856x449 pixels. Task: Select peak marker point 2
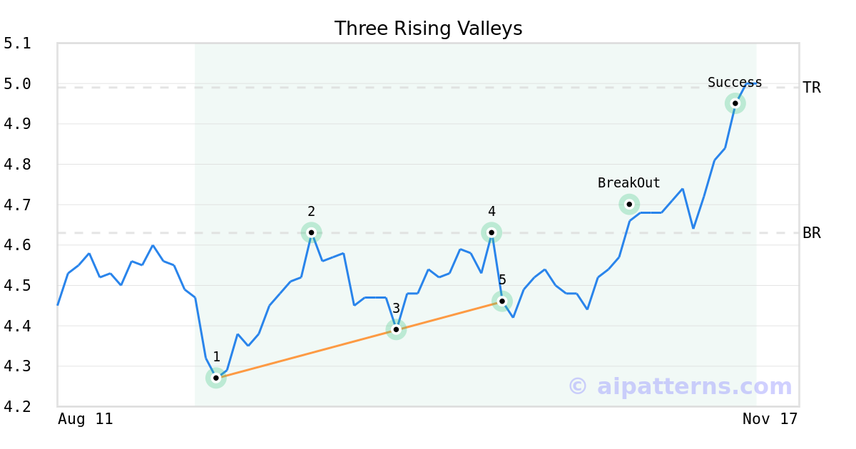click(311, 232)
